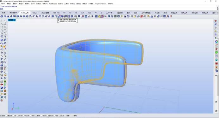This screenshot has height=118, width=219.
Task: Click the red cross icon ending the SubD toolbar
Action: (x=171, y=16)
